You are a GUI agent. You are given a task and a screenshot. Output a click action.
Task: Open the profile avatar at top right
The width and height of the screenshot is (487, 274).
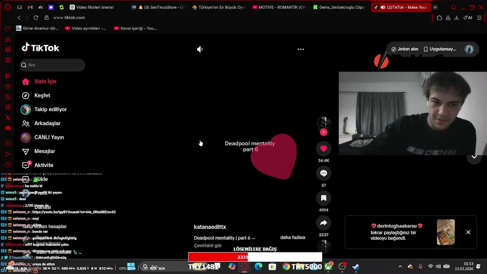click(469, 49)
